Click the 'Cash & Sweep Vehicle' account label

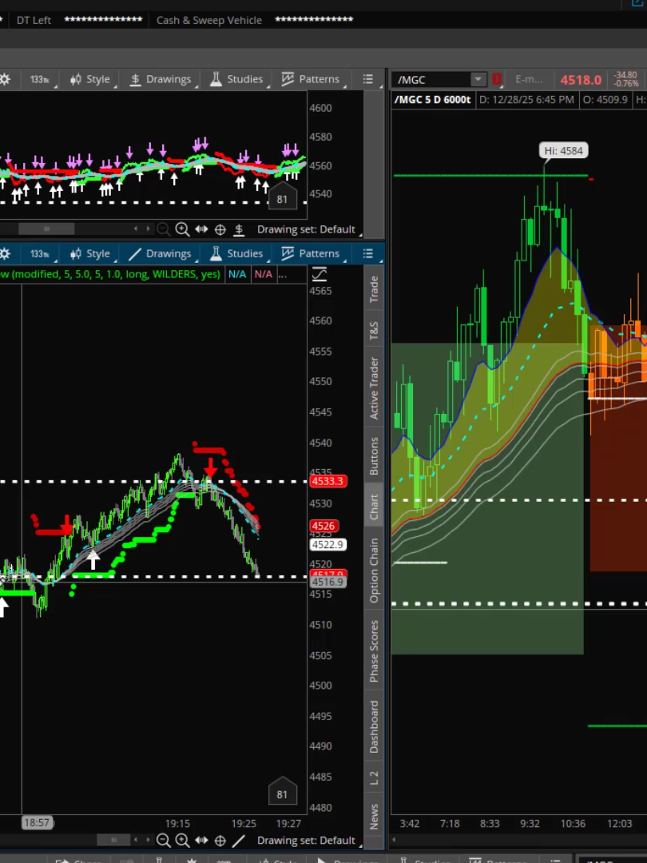pyautogui.click(x=209, y=20)
